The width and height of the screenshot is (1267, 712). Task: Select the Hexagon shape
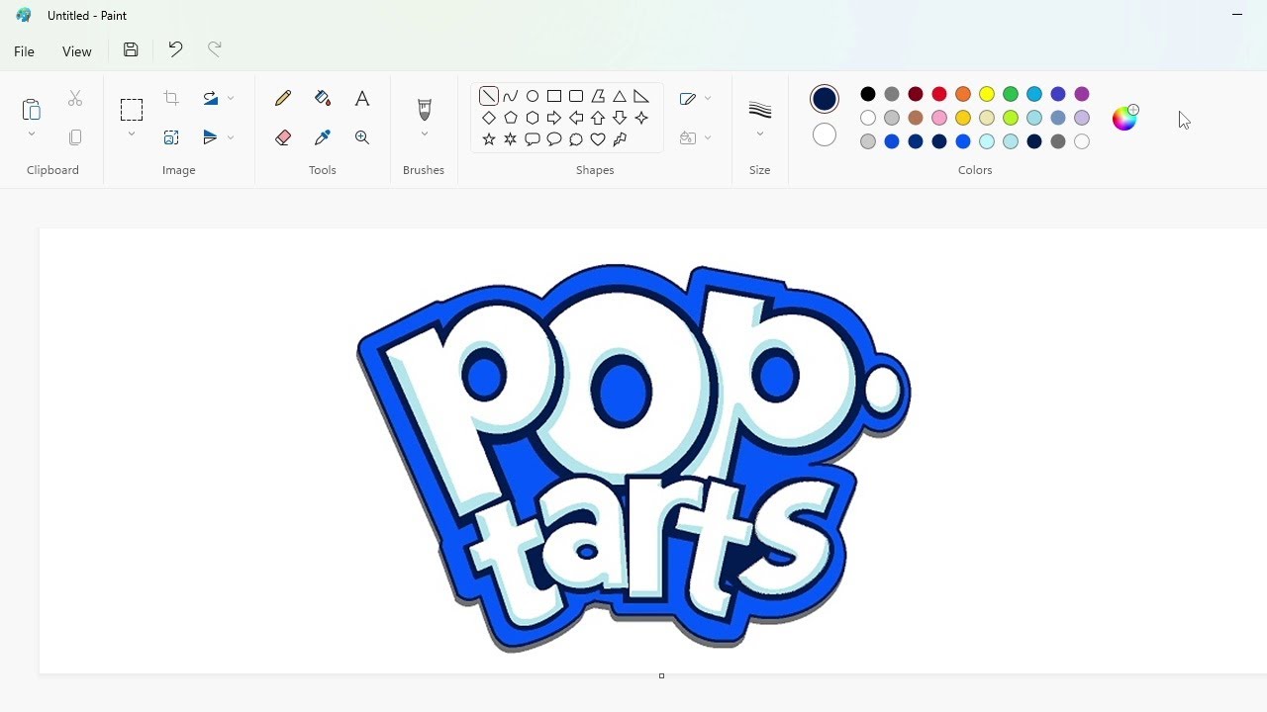tap(533, 118)
